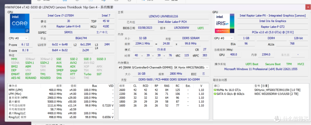Click the 128-bit GPU bus width

click(298, 38)
